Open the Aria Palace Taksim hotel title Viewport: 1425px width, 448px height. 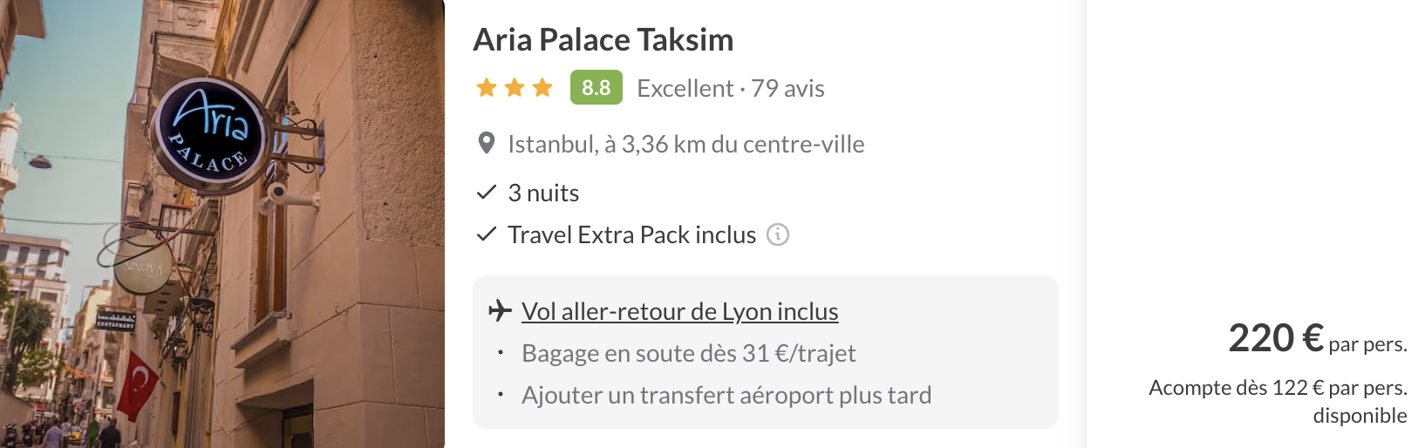pos(603,40)
